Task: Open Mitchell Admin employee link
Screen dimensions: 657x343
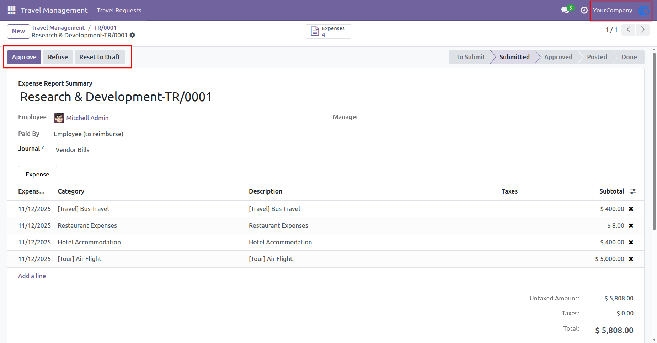Action: point(87,118)
